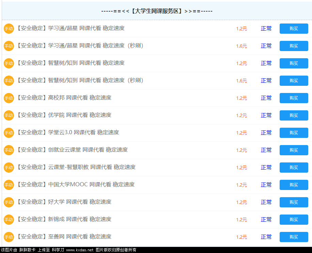Click 购买 for 优学院 网课代看

pyautogui.click(x=294, y=115)
